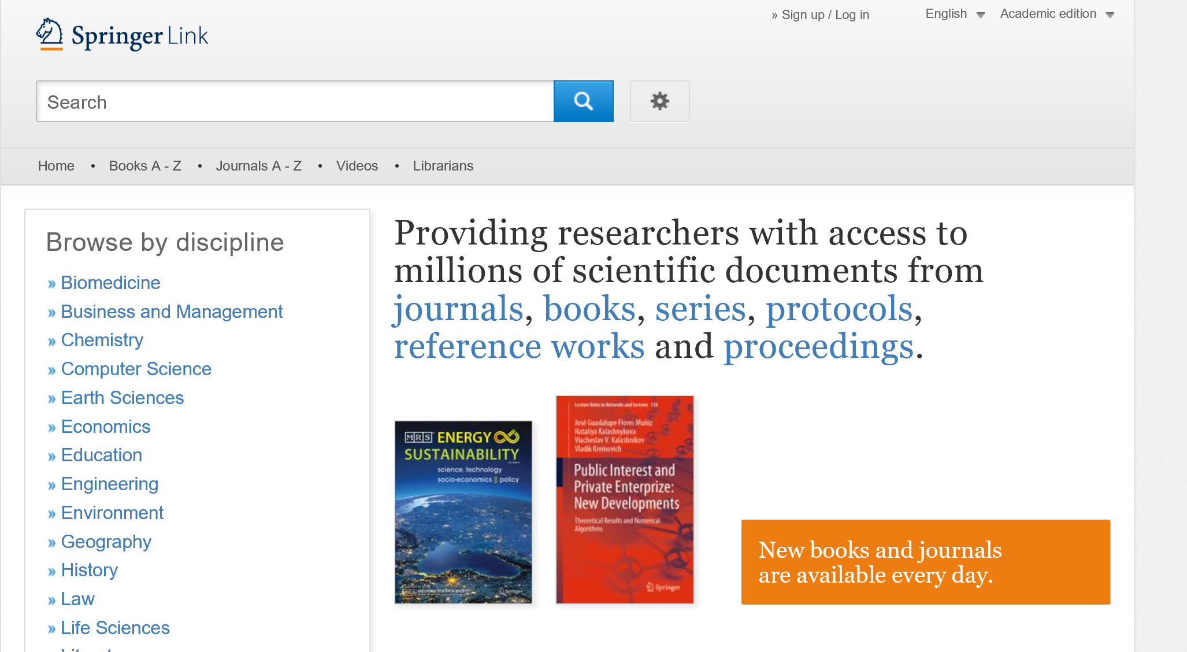
Task: Follow the reference works link
Action: [519, 347]
